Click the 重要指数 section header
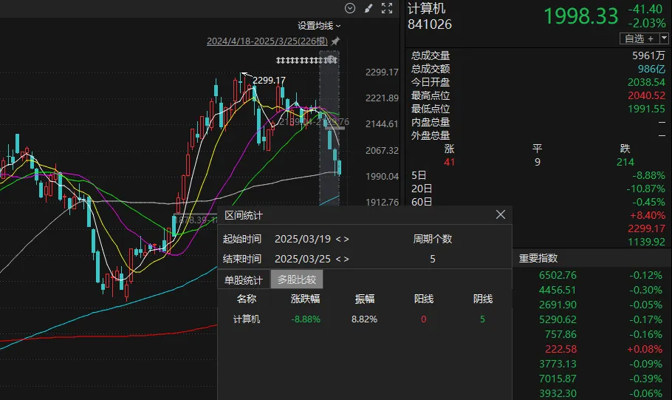The height and width of the screenshot is (400, 672). [538, 258]
